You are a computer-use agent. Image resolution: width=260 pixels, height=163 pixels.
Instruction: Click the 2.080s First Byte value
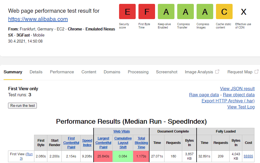pyautogui.click(x=41, y=156)
